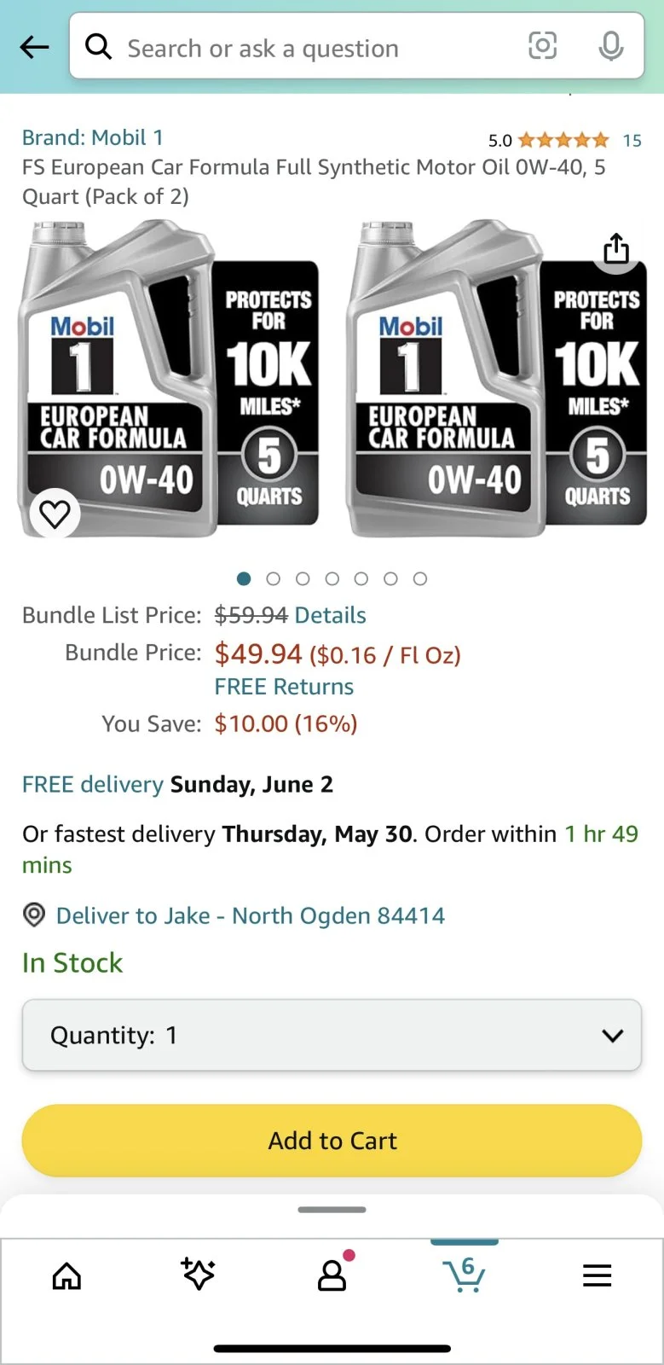Viewport: 664px width, 1365px height.
Task: Select the last image carousel dot
Action: [x=420, y=578]
